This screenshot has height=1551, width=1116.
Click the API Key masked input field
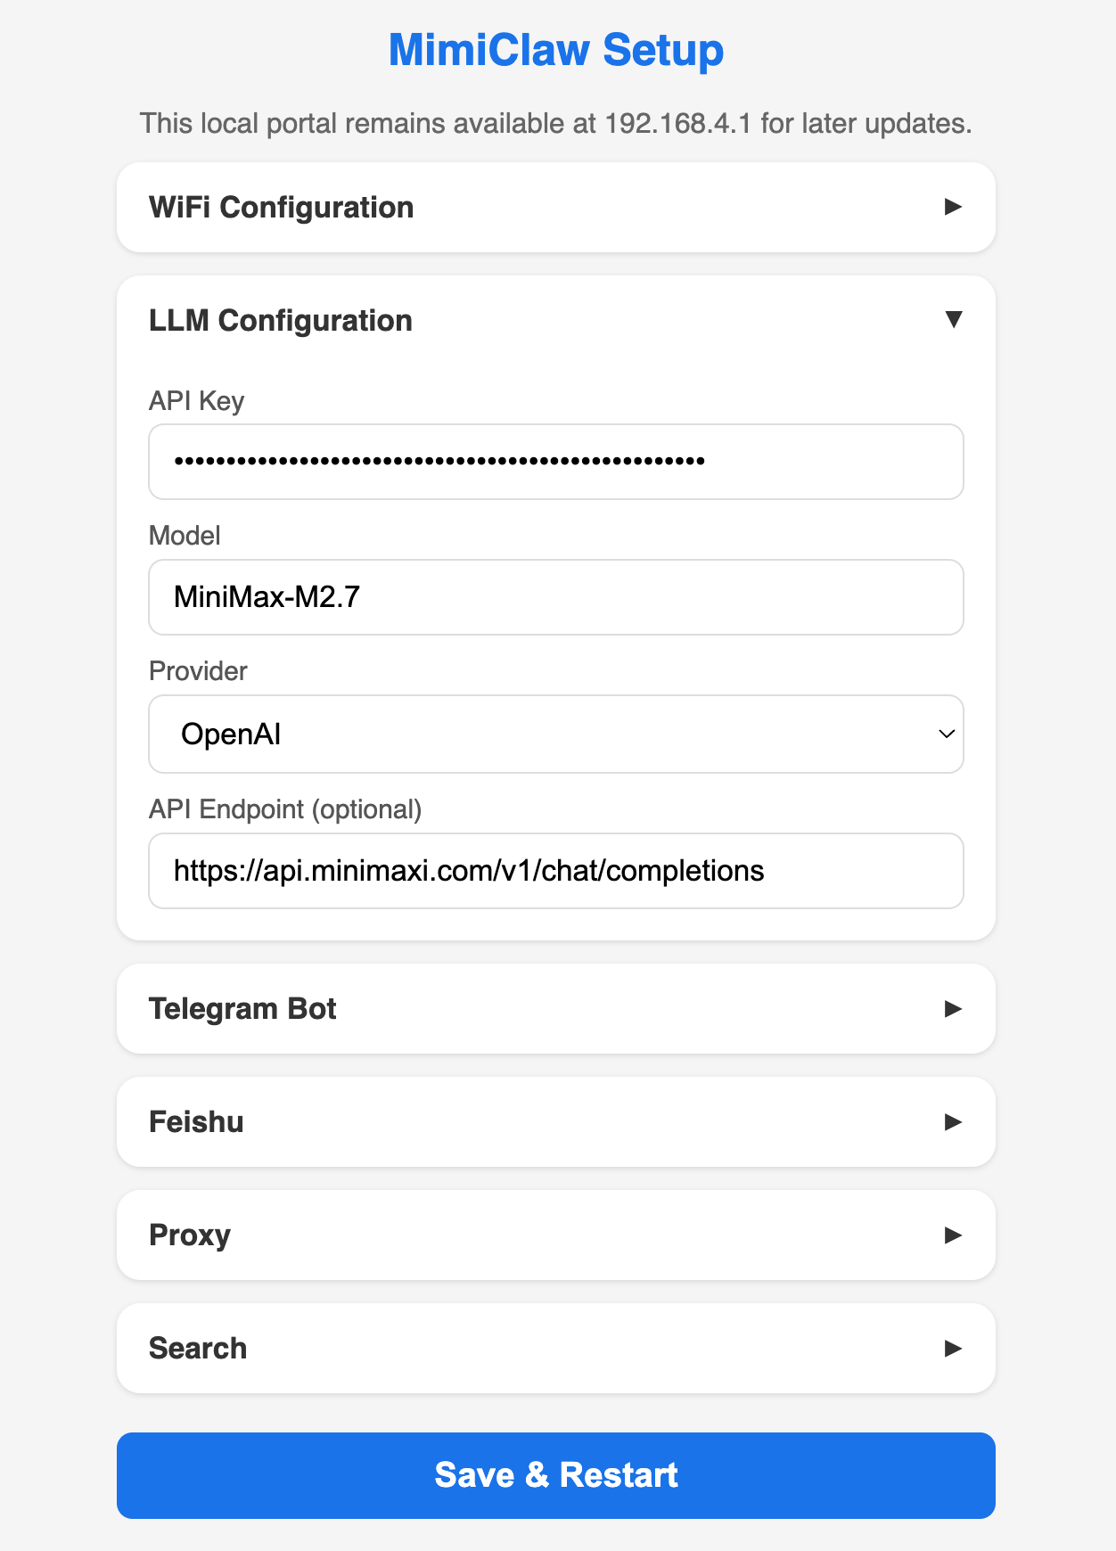pyautogui.click(x=555, y=462)
